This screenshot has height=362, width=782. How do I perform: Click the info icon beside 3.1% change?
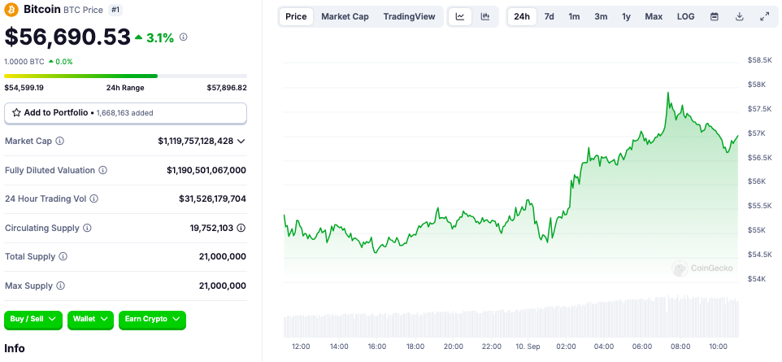click(x=183, y=37)
